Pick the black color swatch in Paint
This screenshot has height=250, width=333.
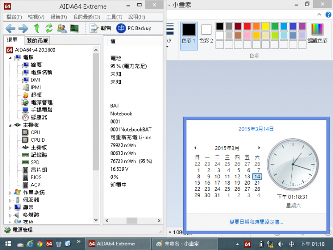220,26
